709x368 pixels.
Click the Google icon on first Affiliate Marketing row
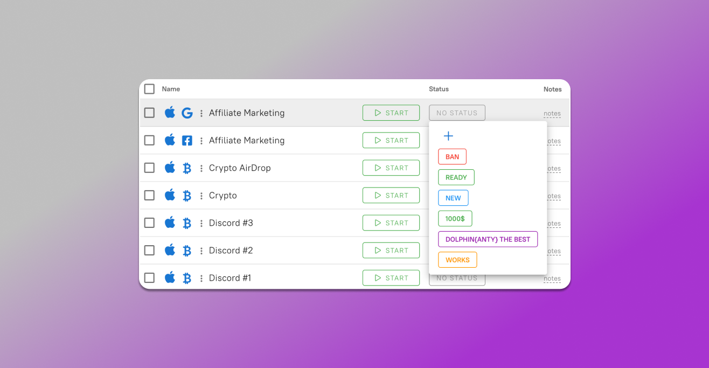click(x=187, y=113)
